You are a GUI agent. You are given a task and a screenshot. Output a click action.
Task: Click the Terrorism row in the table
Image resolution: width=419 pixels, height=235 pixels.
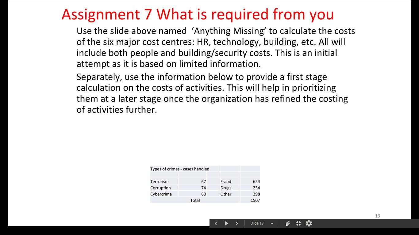(x=160, y=181)
